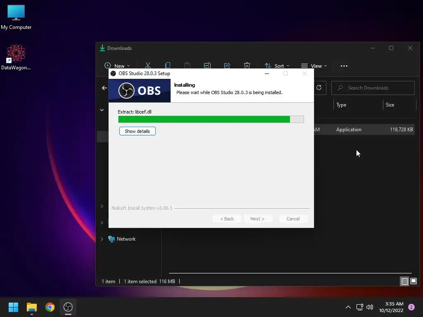Open the notification badge showing 2

coord(411,307)
